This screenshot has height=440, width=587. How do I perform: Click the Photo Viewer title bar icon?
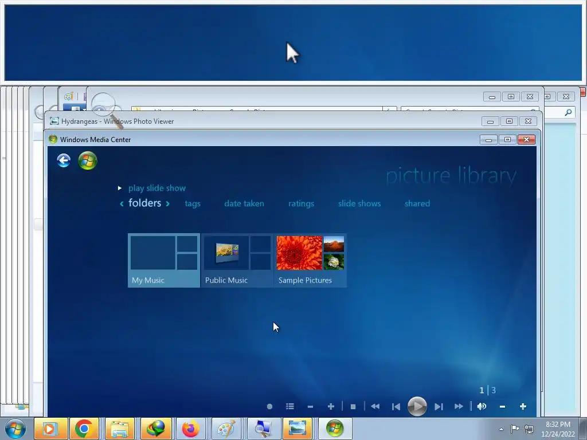(54, 121)
